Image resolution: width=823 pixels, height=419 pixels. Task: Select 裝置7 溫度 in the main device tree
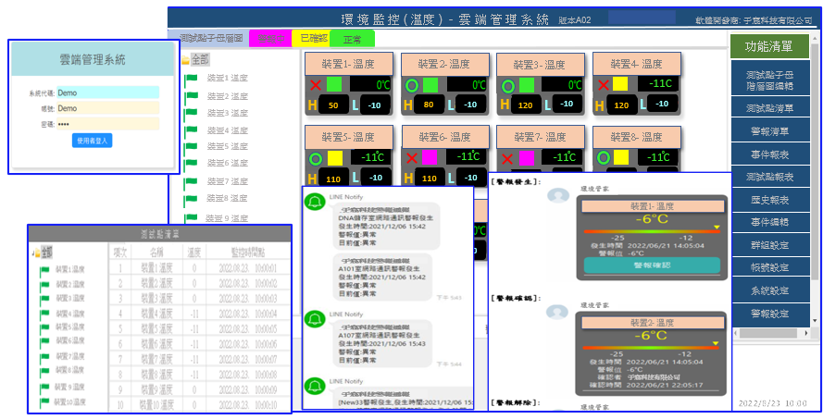(x=226, y=181)
